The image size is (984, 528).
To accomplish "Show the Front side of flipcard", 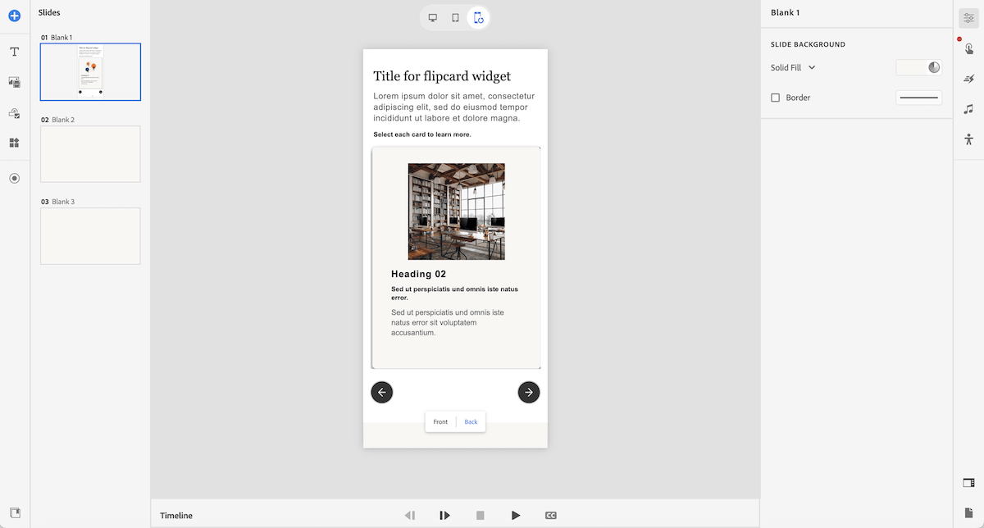I will point(440,422).
